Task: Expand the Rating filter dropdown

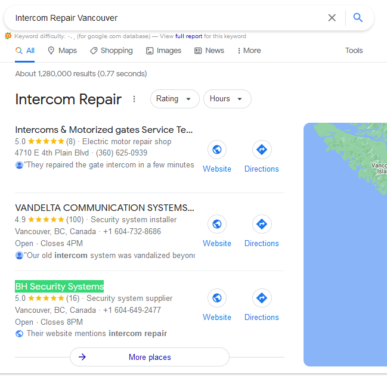Action: tap(175, 99)
